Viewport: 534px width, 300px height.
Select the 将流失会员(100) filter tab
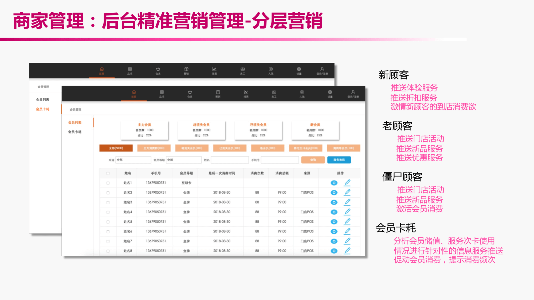(192, 148)
